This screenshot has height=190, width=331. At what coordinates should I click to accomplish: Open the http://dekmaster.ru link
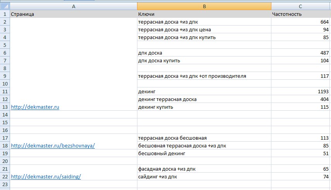point(35,107)
